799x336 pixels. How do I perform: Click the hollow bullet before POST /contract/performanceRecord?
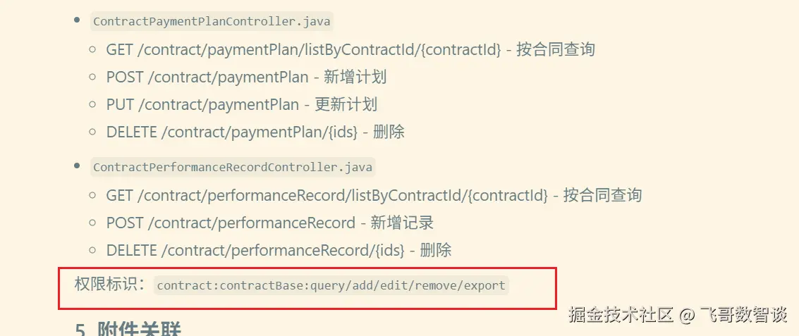click(x=92, y=223)
